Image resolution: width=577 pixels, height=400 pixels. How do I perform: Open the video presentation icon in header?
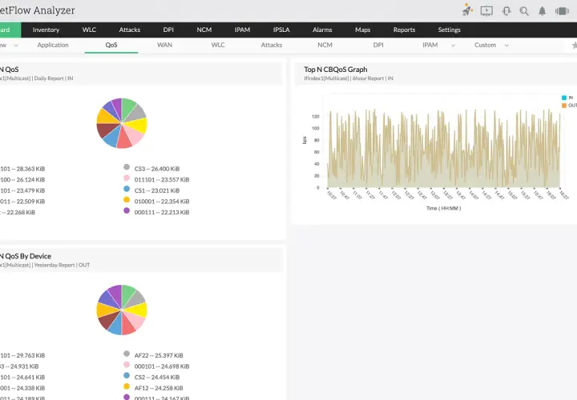[x=486, y=10]
